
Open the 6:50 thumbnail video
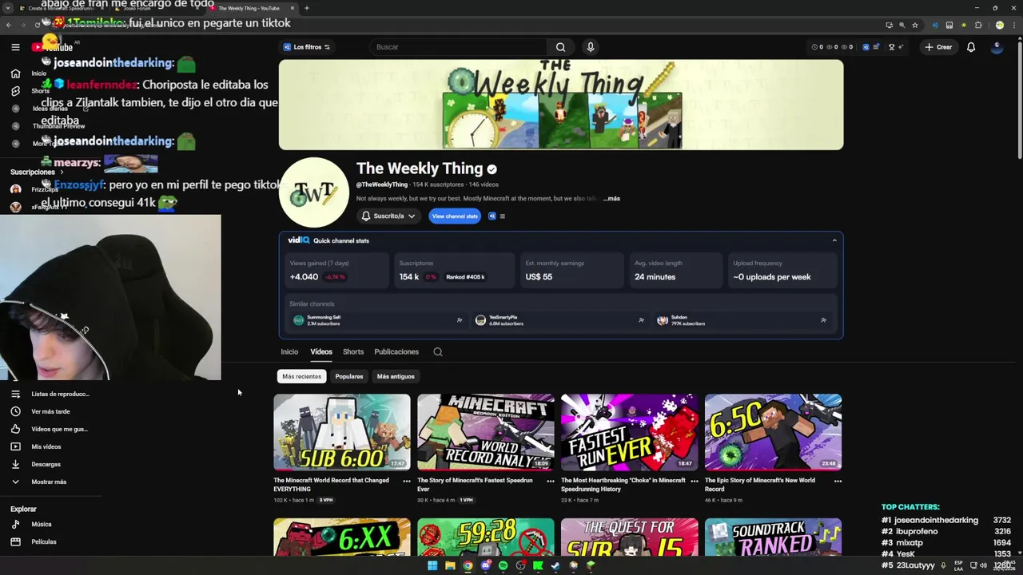point(773,432)
